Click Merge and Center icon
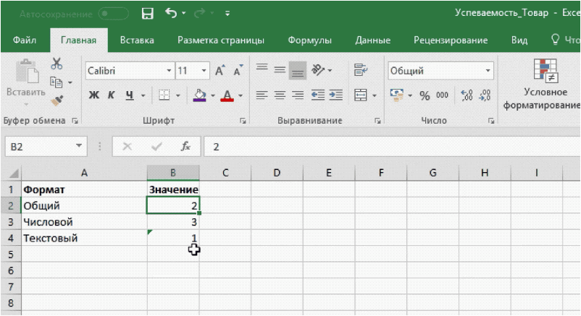 [x=361, y=95]
